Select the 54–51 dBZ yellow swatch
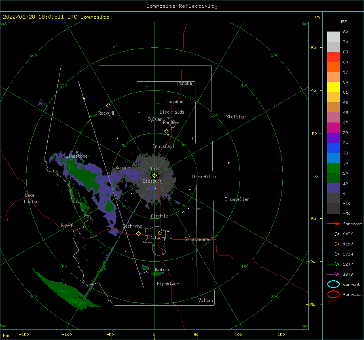Screen dimensions: 364x340 point(333,87)
